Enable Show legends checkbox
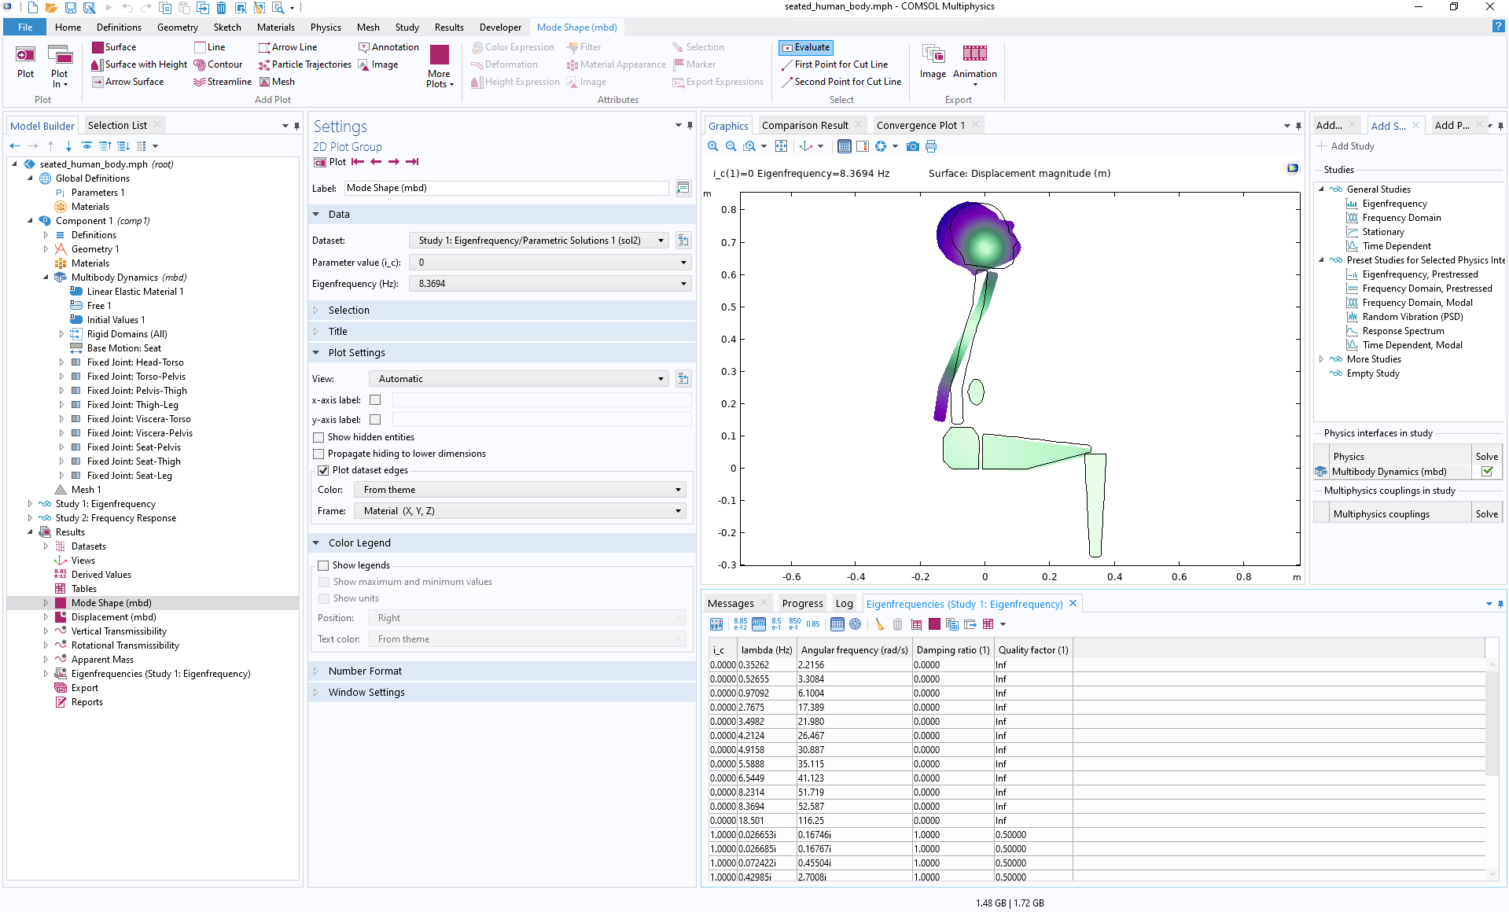Screen dimensions: 1509x912 click(323, 565)
